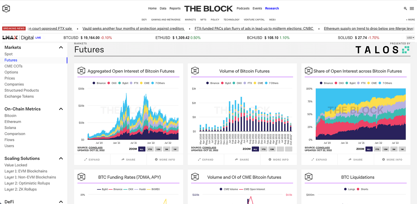Collapse the On-Chain Metrics sidebar section

[x=61, y=109]
